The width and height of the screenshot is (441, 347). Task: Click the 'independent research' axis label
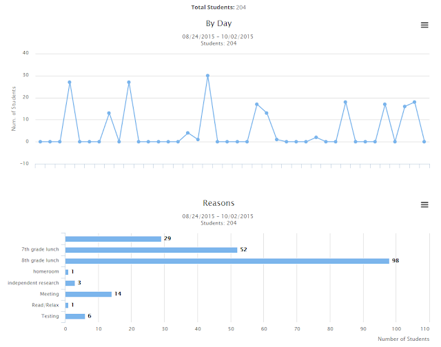coord(33,283)
